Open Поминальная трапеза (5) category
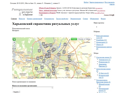Viewport: 125px width, 93px height. [x=104, y=48]
